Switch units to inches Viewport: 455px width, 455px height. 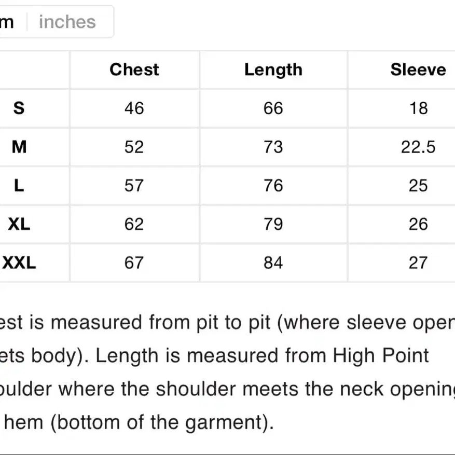pyautogui.click(x=67, y=22)
